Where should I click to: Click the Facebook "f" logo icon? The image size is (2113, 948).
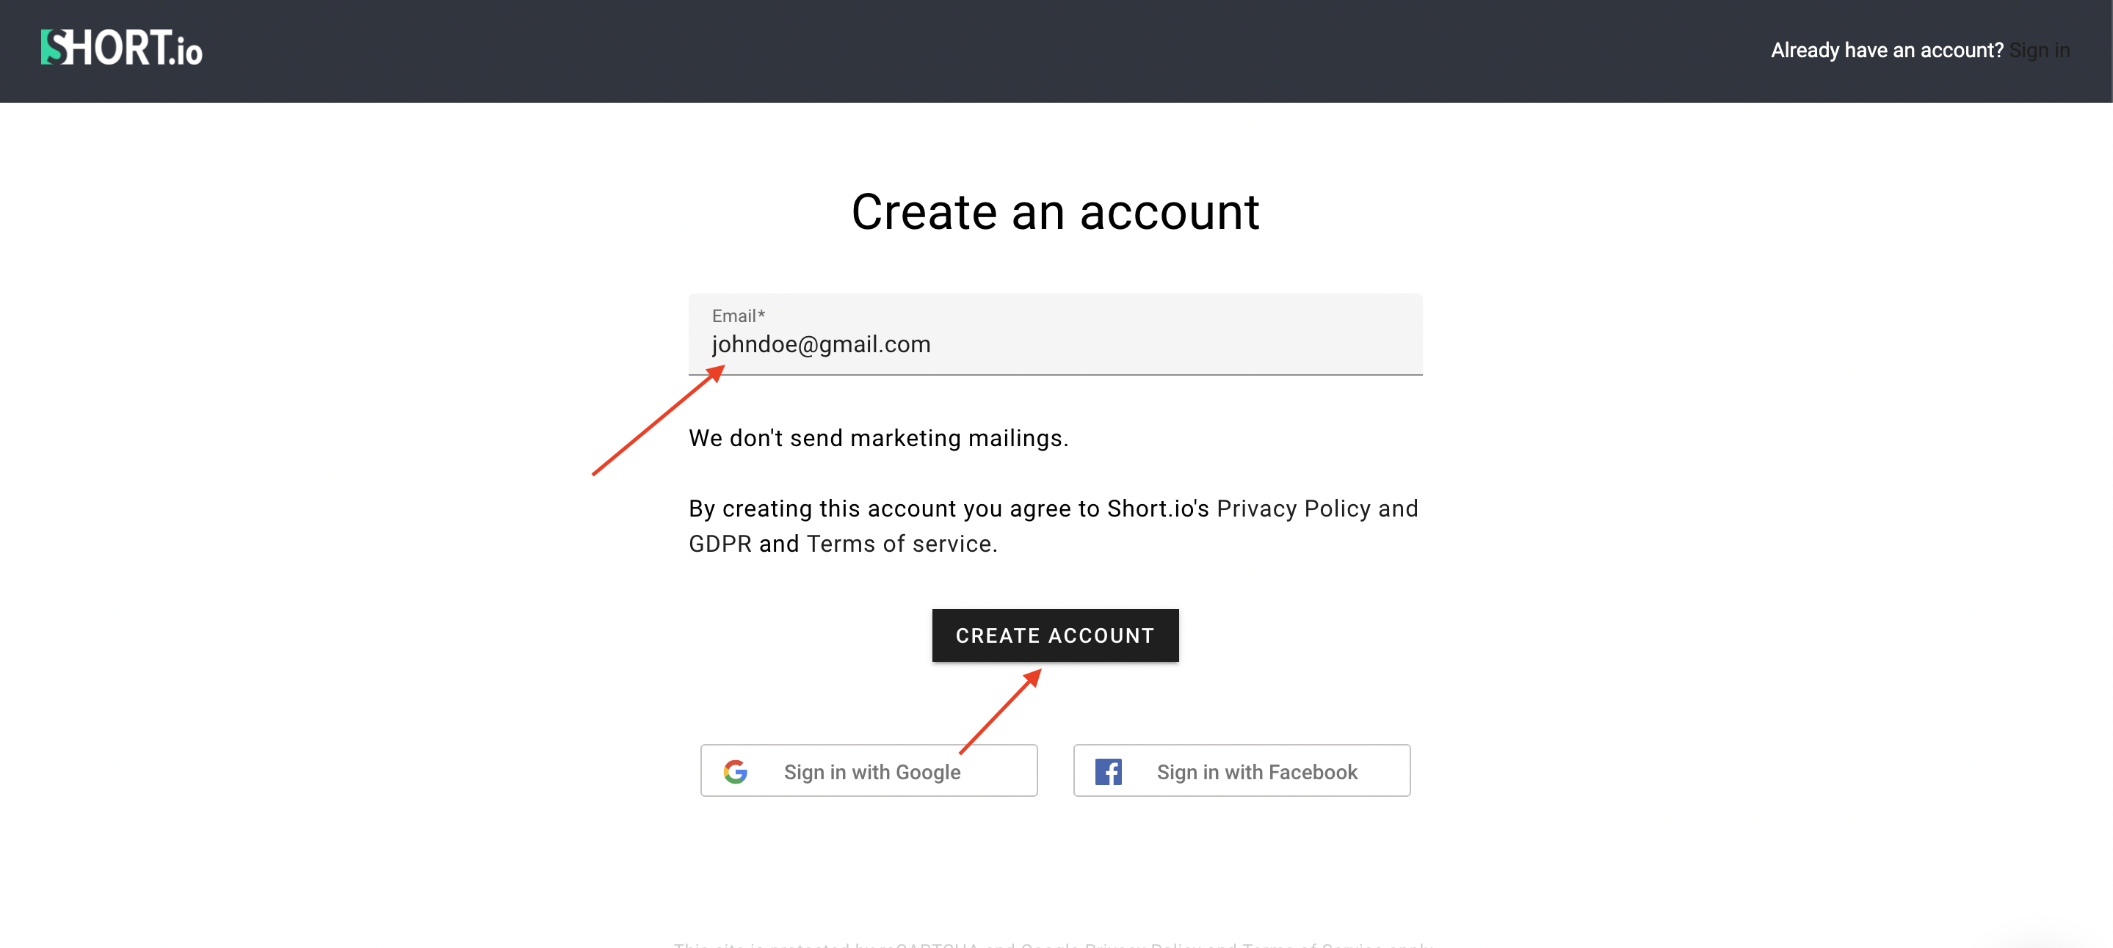1108,772
